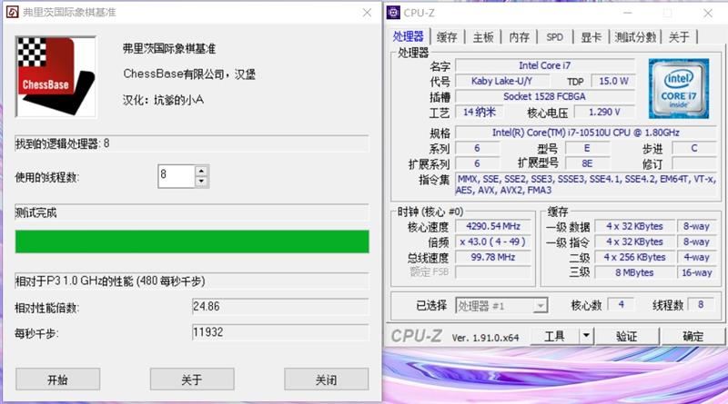This screenshot has height=404, width=728.
Task: Click the '找到的逻辑处理器: 8' text
Action: 62,143
